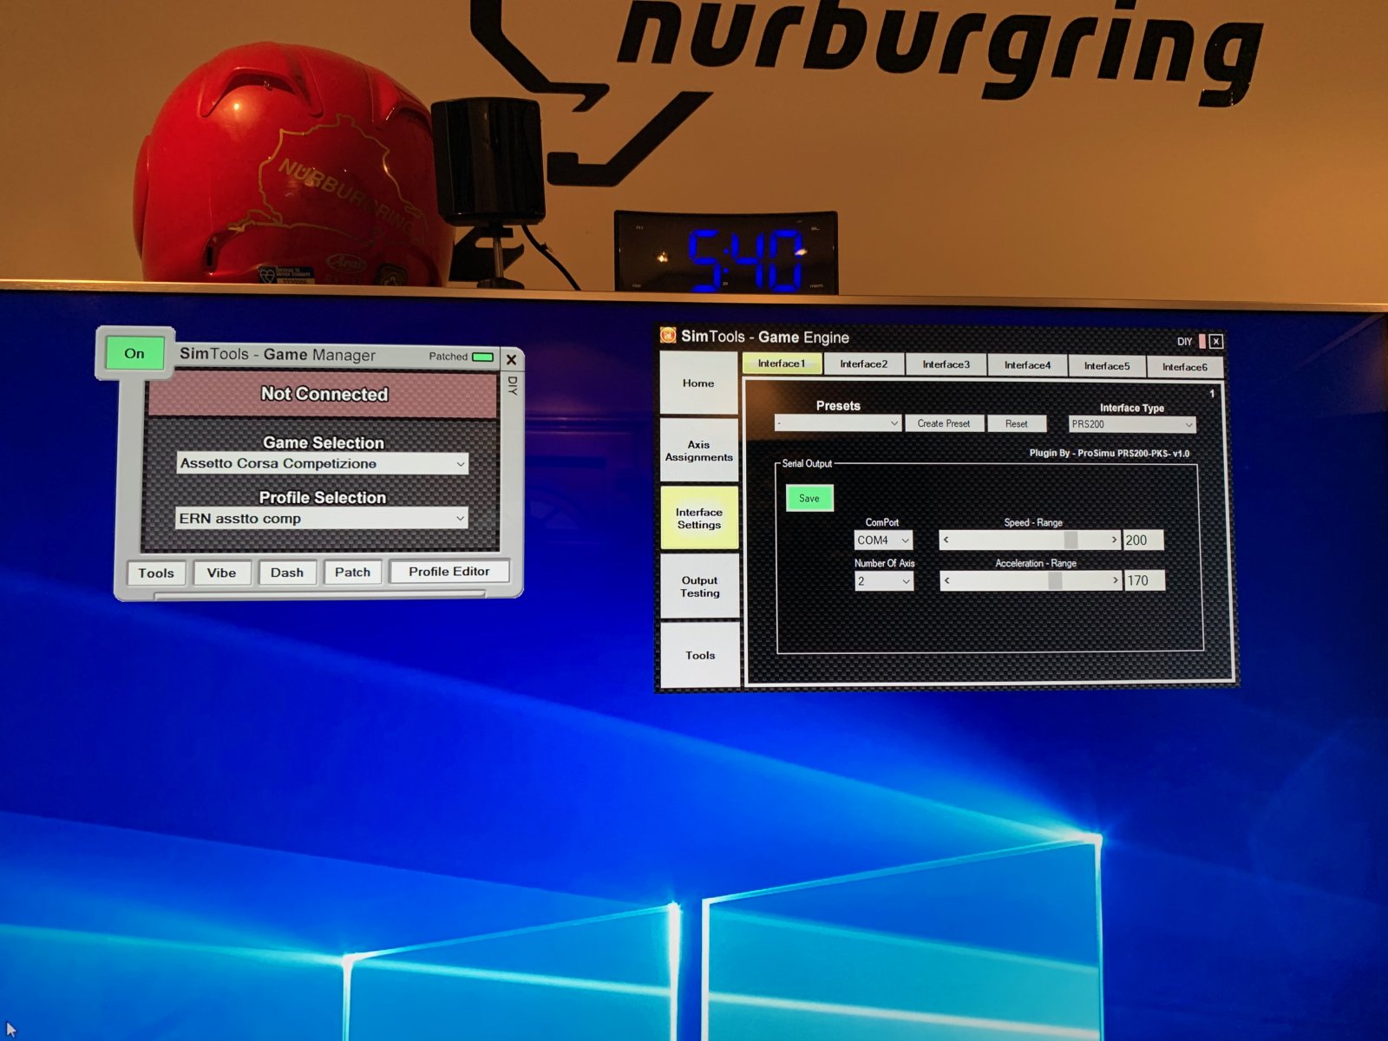
Task: Switch to the Interface5 tab
Action: [x=1107, y=366]
